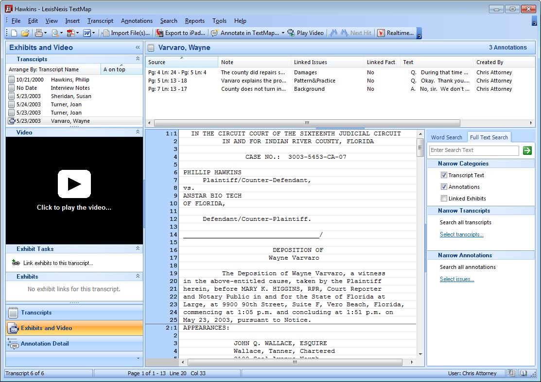The width and height of the screenshot is (541, 382).
Task: Open the Tools menu
Action: click(219, 21)
